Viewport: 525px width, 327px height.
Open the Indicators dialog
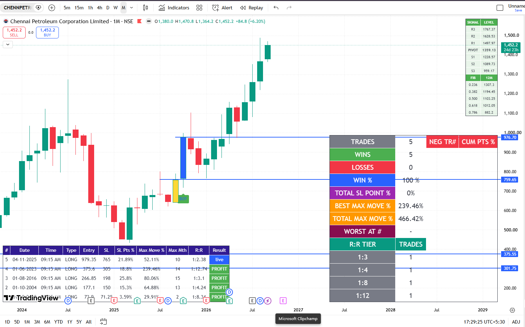click(x=174, y=8)
